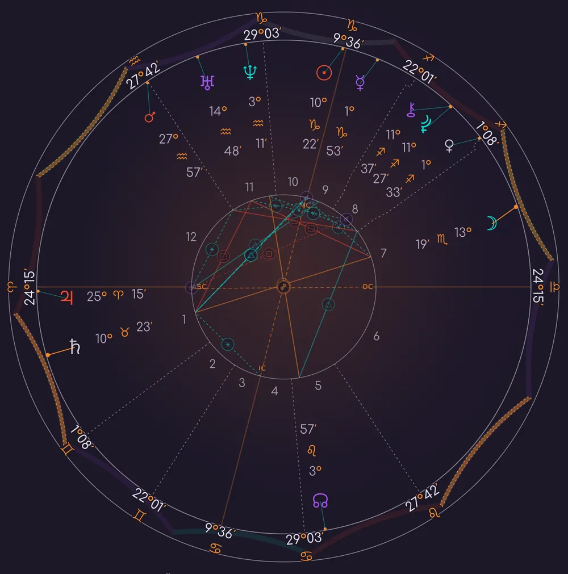Select the Aquarius sign on the outer ring
The image size is (568, 574).
tap(135, 60)
